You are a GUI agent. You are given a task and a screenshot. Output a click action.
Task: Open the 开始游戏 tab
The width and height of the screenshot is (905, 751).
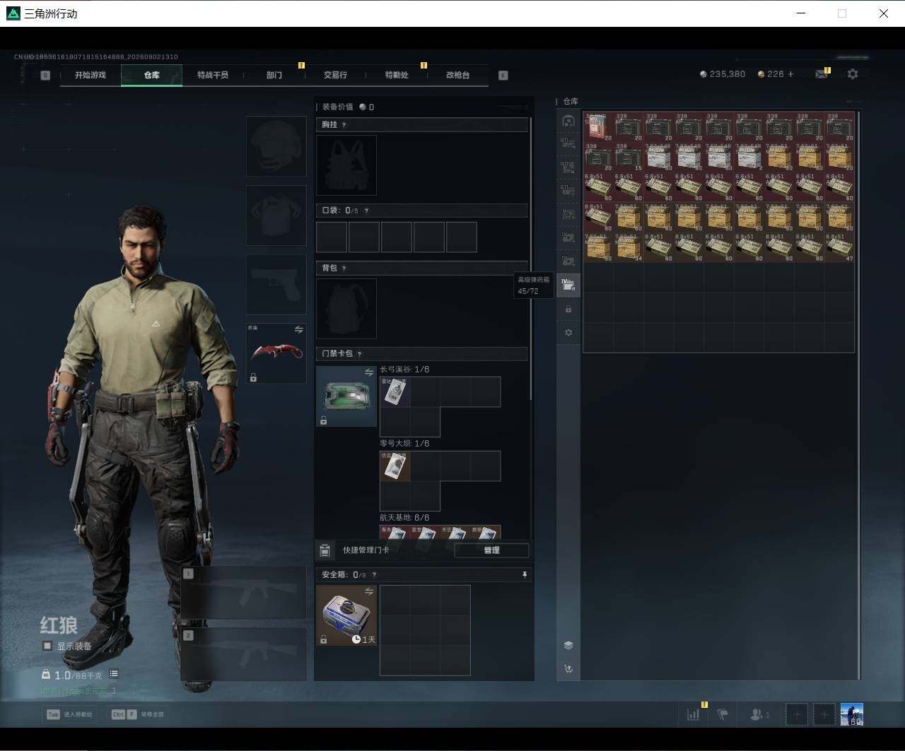click(x=90, y=75)
